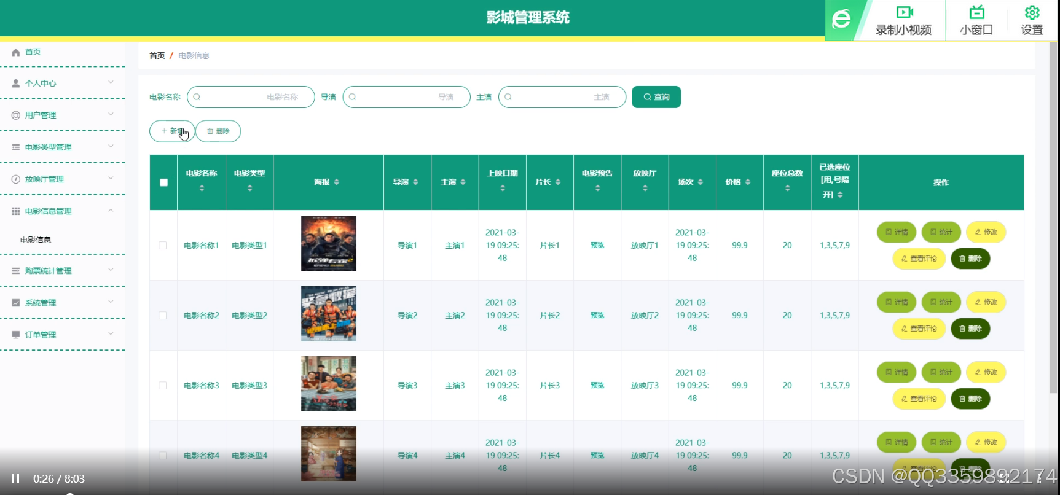Sort by 已选座位 column arrows
This screenshot has height=495, width=1060.
(x=839, y=195)
